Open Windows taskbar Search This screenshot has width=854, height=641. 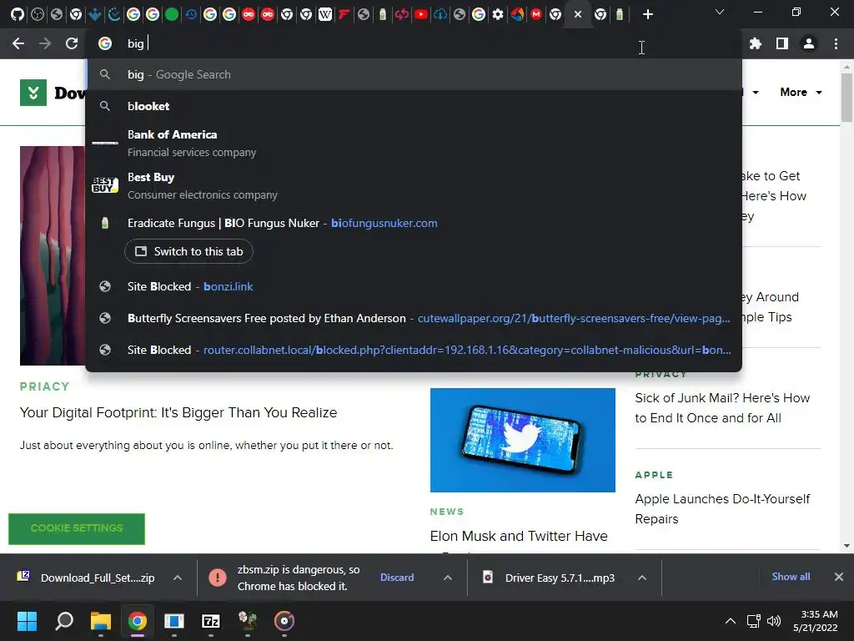pos(64,621)
